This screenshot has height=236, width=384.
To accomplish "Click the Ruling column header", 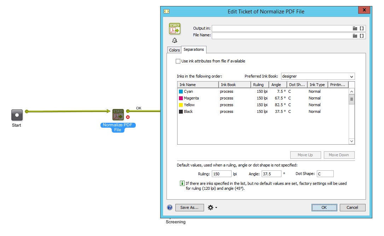I will point(260,85).
